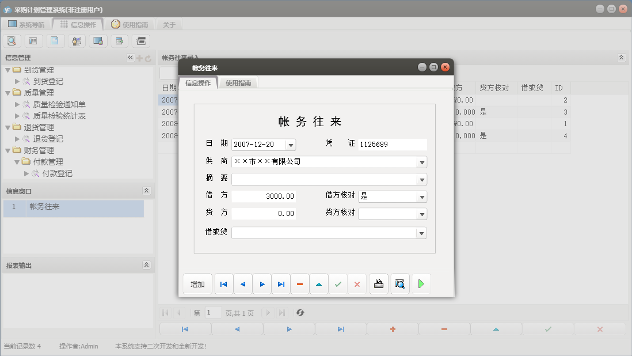The height and width of the screenshot is (356, 632).
Task: Open print preview in the dialog toolbar
Action: click(x=400, y=284)
